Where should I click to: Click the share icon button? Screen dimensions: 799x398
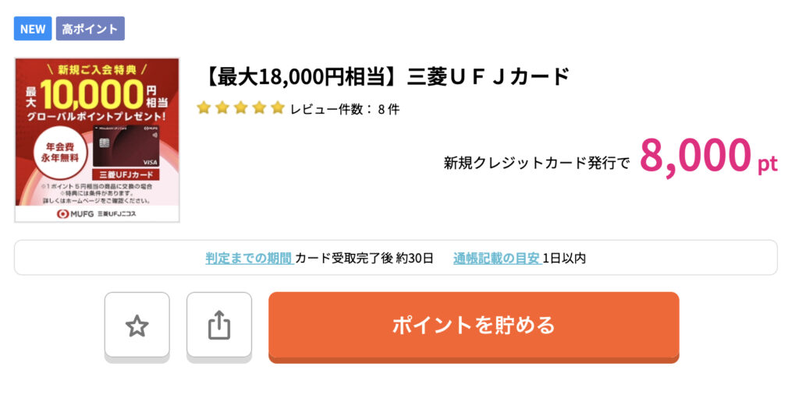click(219, 326)
